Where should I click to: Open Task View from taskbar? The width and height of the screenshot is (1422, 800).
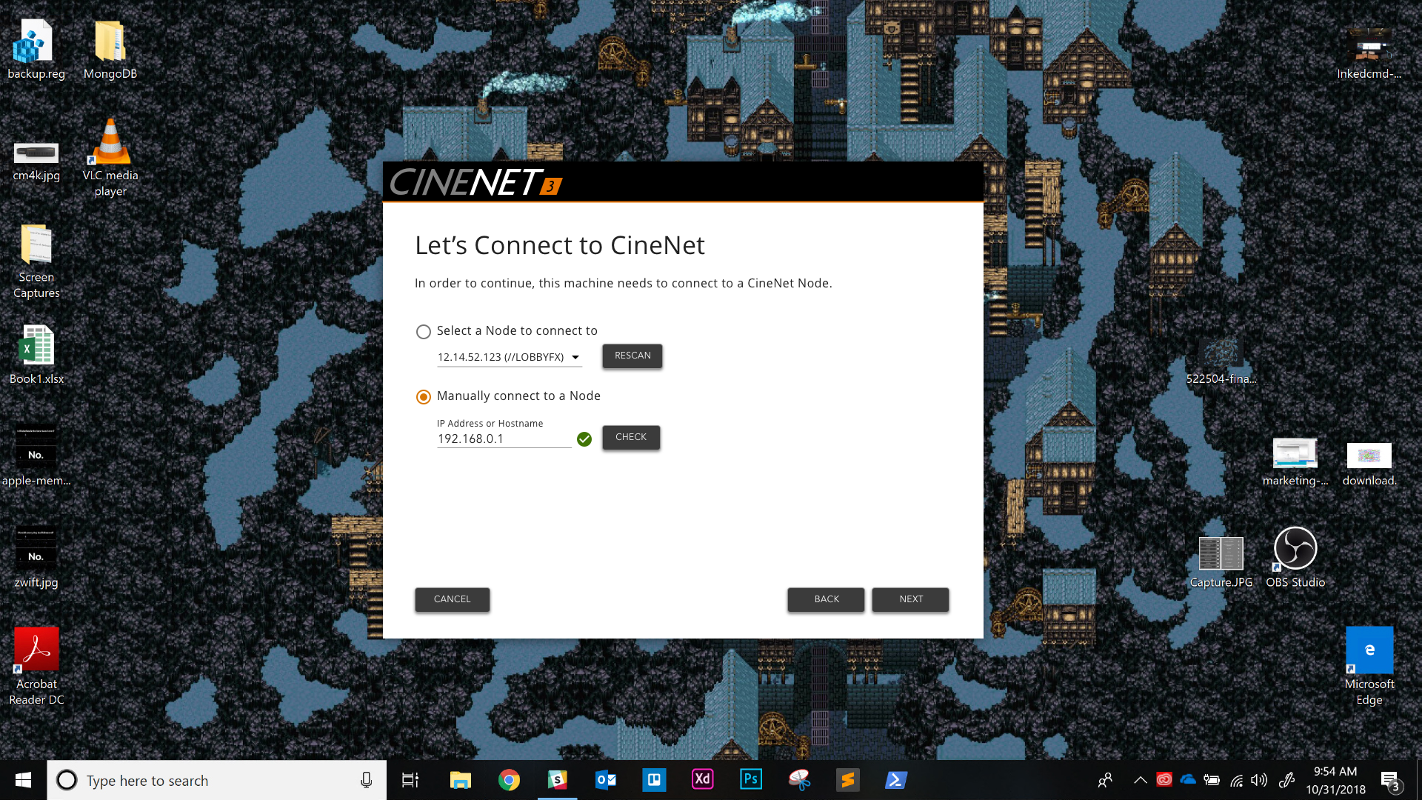point(410,780)
